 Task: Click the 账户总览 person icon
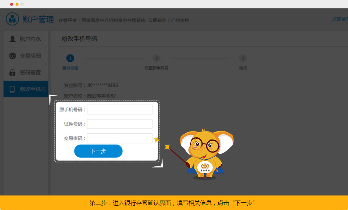[12, 39]
